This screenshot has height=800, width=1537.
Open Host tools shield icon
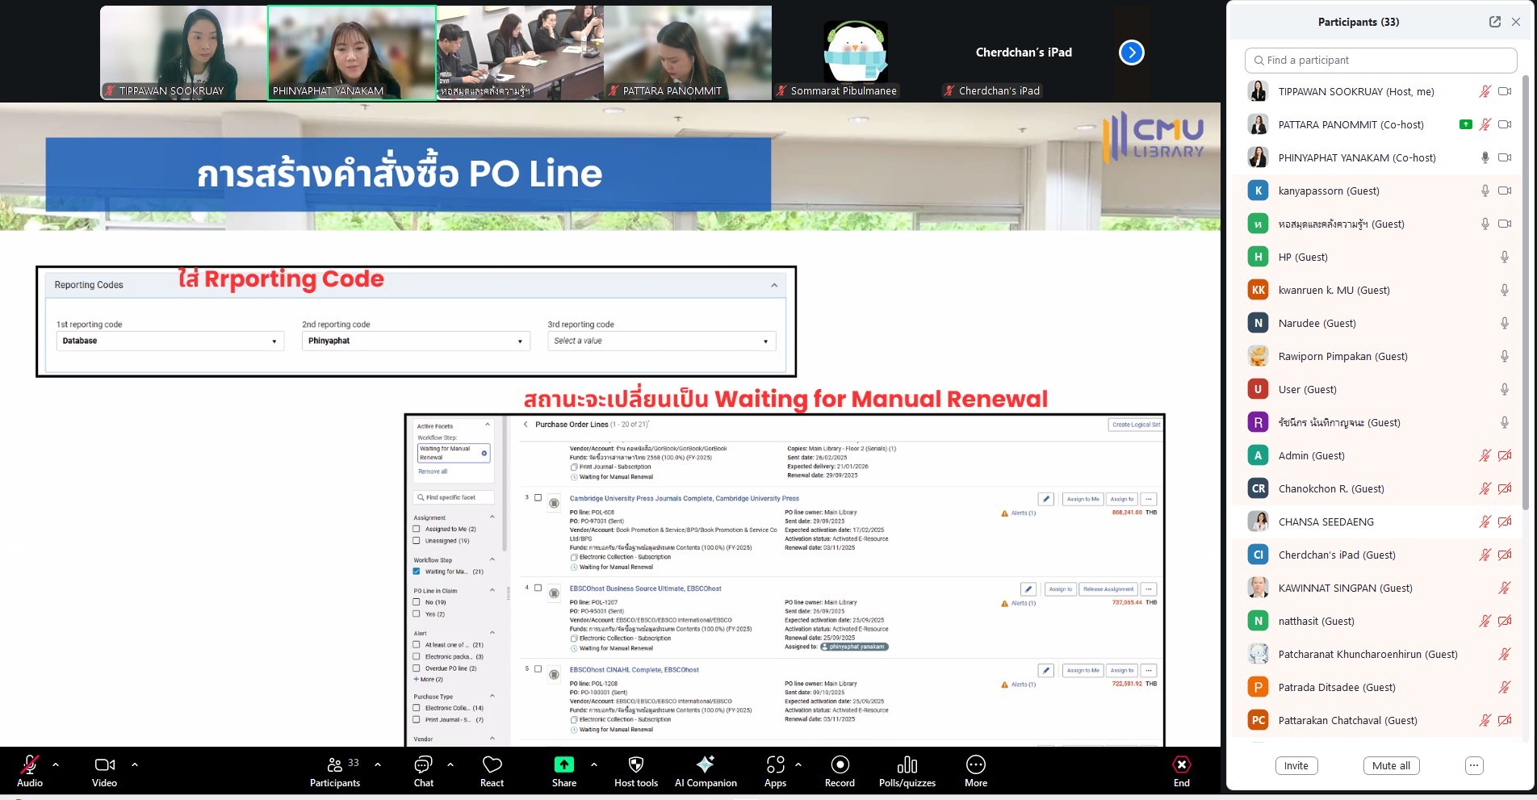(x=635, y=765)
